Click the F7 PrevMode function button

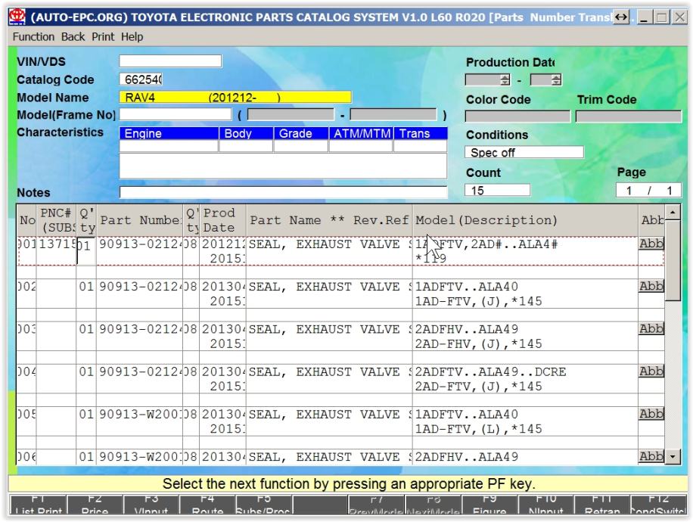coord(377,505)
